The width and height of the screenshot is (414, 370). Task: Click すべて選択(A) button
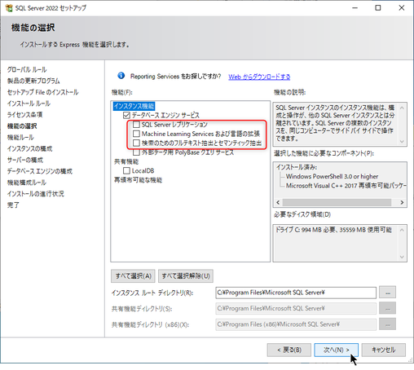tap(133, 276)
